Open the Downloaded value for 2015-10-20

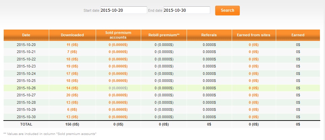pos(72,45)
